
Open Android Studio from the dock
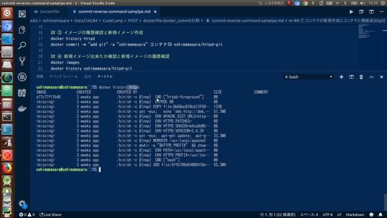click(7, 182)
